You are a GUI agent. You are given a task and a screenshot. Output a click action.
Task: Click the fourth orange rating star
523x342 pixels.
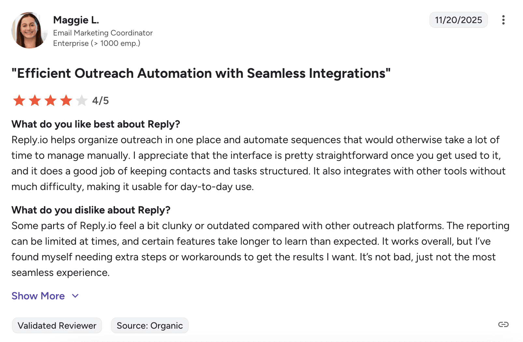[66, 101]
